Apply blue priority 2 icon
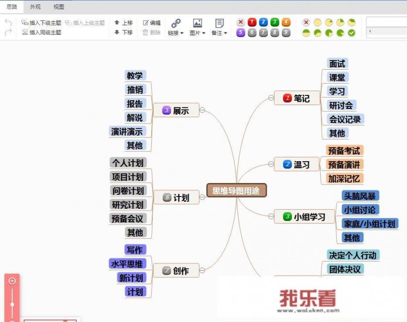The image size is (407, 322). (263, 22)
